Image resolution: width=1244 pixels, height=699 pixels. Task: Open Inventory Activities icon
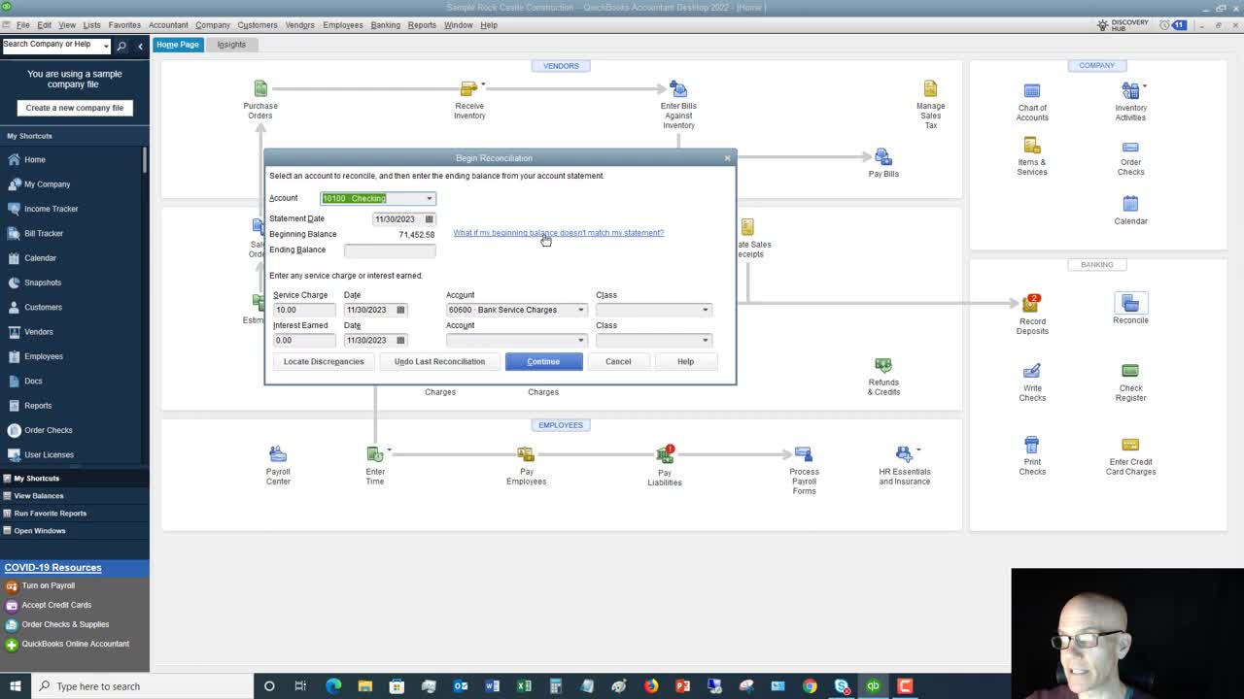click(x=1130, y=91)
